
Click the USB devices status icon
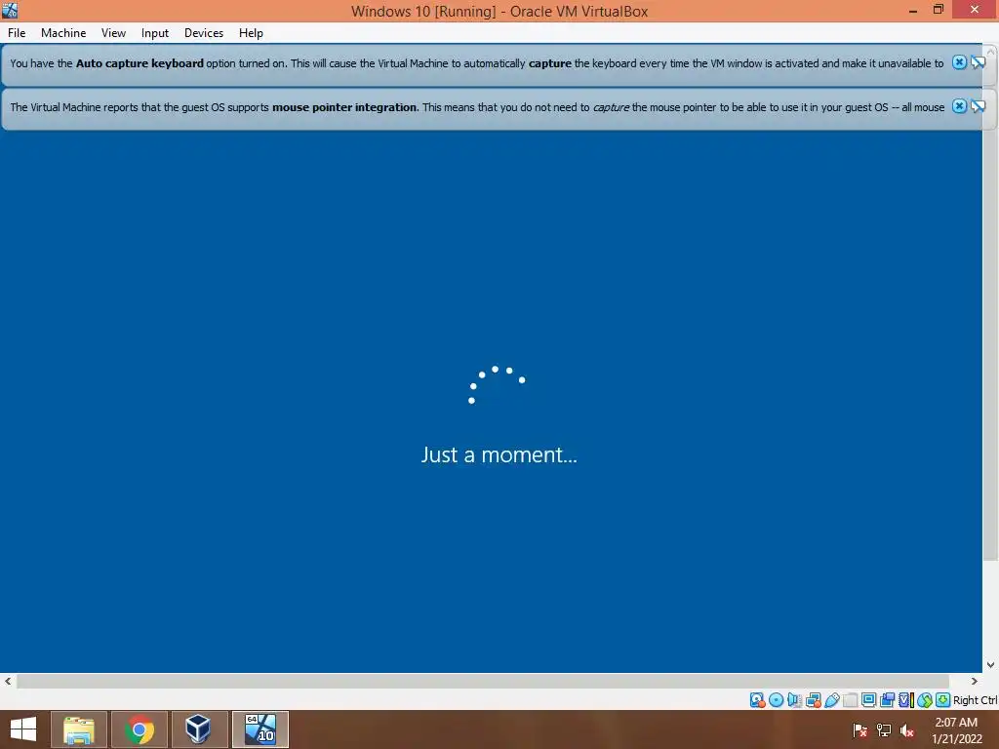pos(831,700)
